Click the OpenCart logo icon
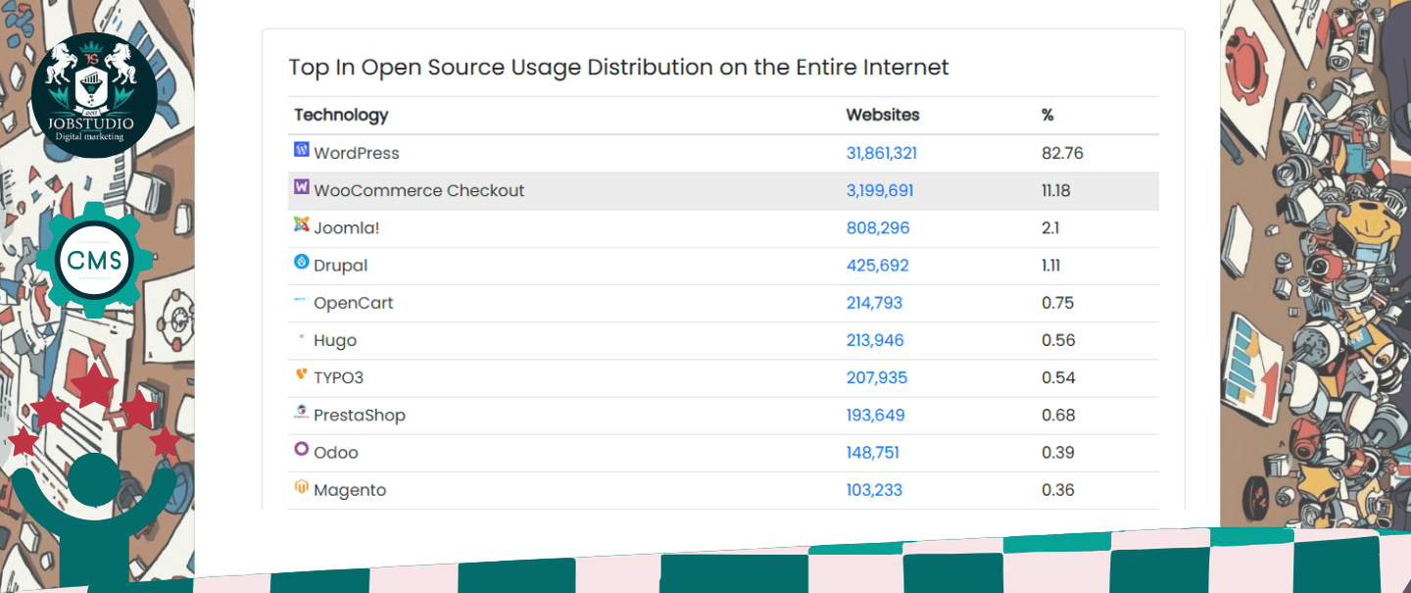Image resolution: width=1411 pixels, height=593 pixels. (302, 300)
